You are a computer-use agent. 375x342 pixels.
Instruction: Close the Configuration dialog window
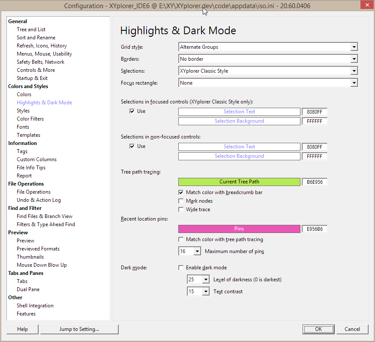tap(365, 6)
